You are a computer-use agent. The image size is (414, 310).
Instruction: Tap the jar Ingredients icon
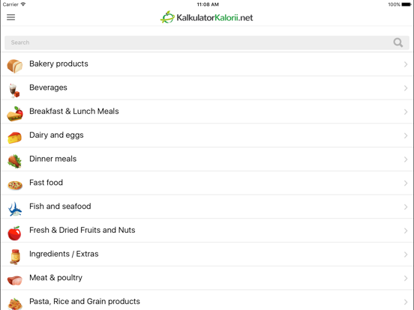(15, 257)
